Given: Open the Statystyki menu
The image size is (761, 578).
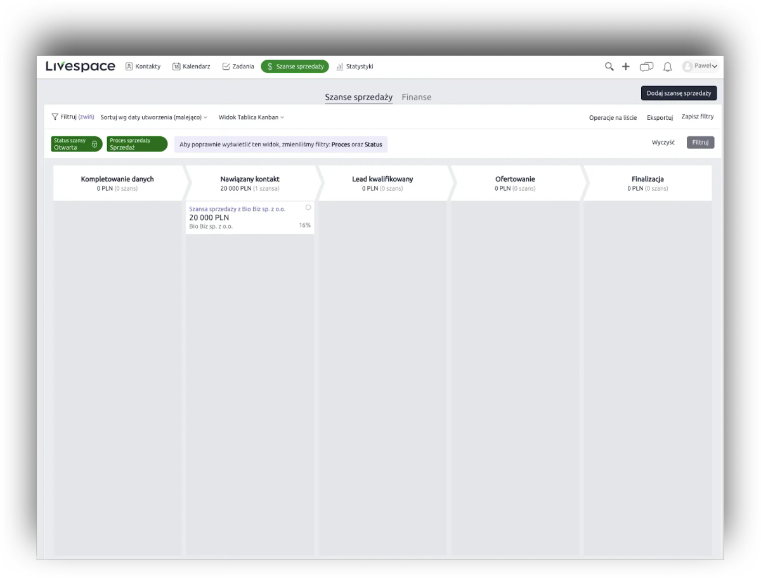Looking at the screenshot, I should coord(354,67).
